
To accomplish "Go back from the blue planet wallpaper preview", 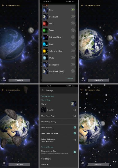I will (3, 5).
